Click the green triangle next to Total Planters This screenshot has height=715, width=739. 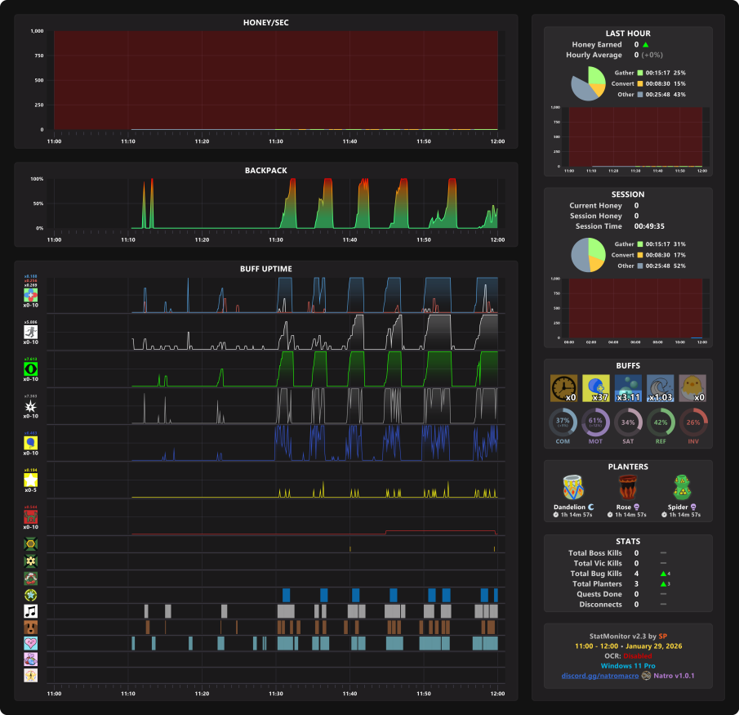tap(663, 584)
